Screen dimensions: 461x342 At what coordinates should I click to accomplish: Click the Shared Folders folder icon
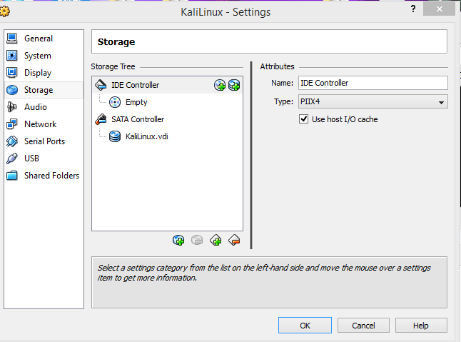click(12, 176)
